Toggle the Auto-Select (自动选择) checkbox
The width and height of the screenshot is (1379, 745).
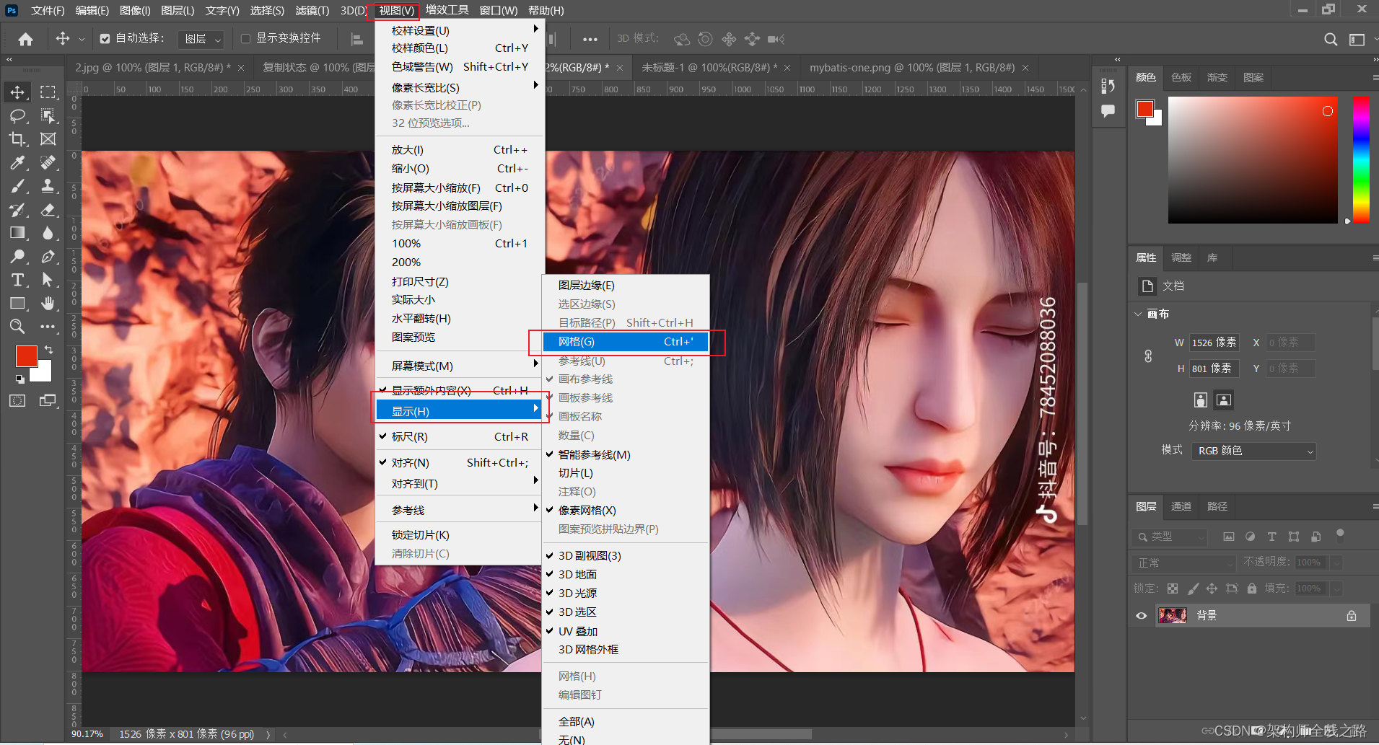(105, 39)
